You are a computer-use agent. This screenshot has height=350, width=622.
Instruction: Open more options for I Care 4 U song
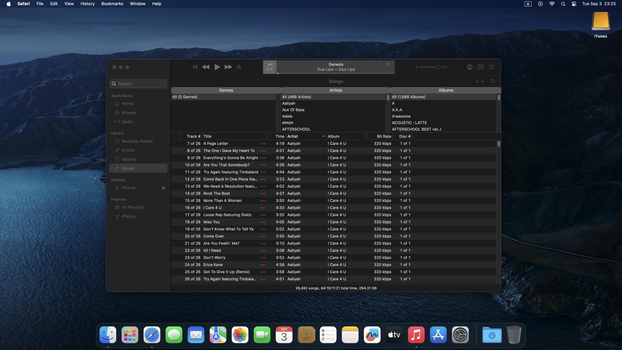coord(263,208)
